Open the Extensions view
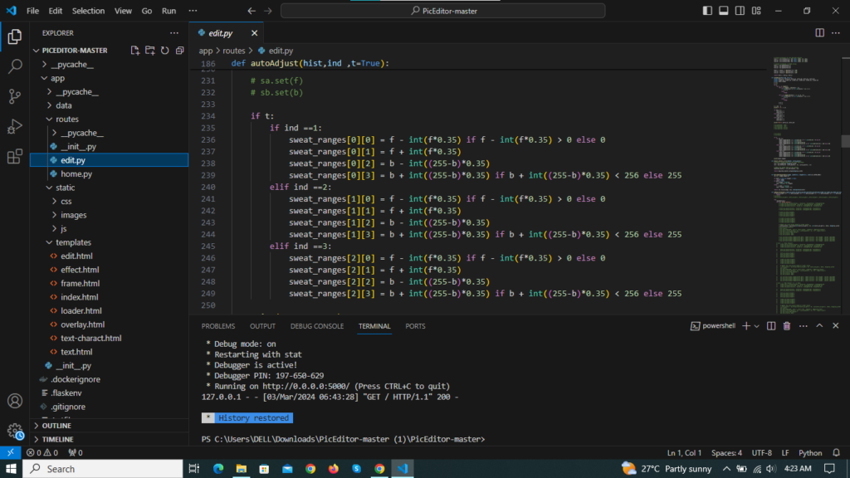 (15, 157)
